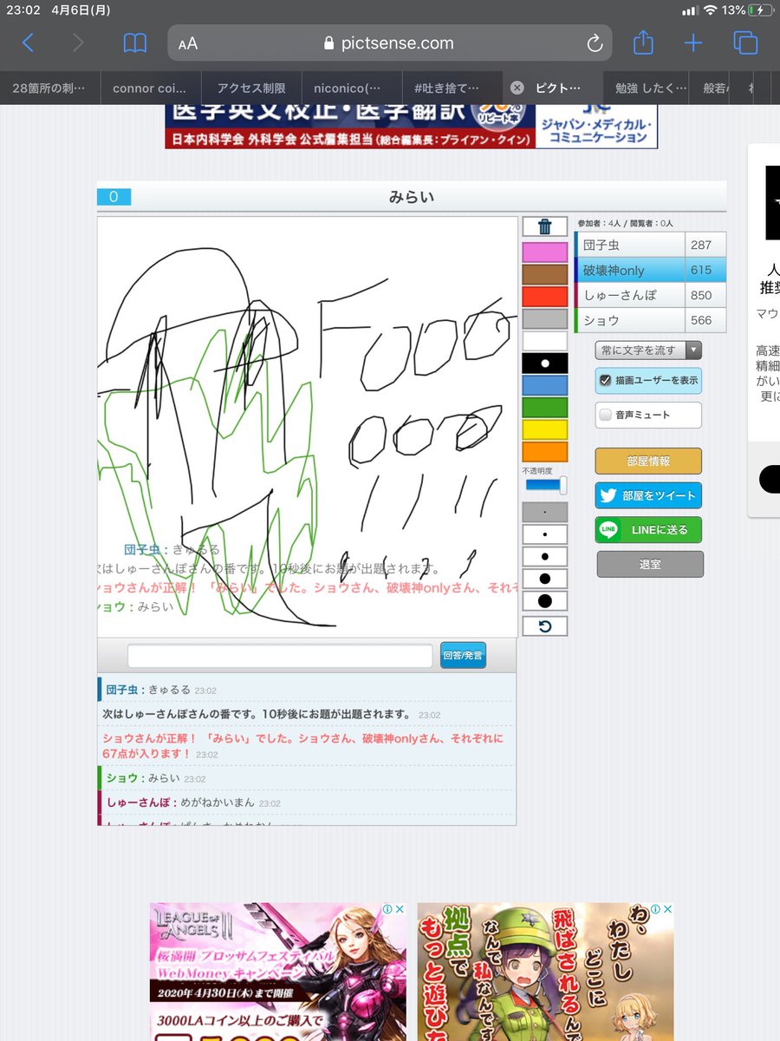Viewport: 780px width, 1041px height.
Task: Tap the battery indicator in status bar
Action: click(x=761, y=10)
